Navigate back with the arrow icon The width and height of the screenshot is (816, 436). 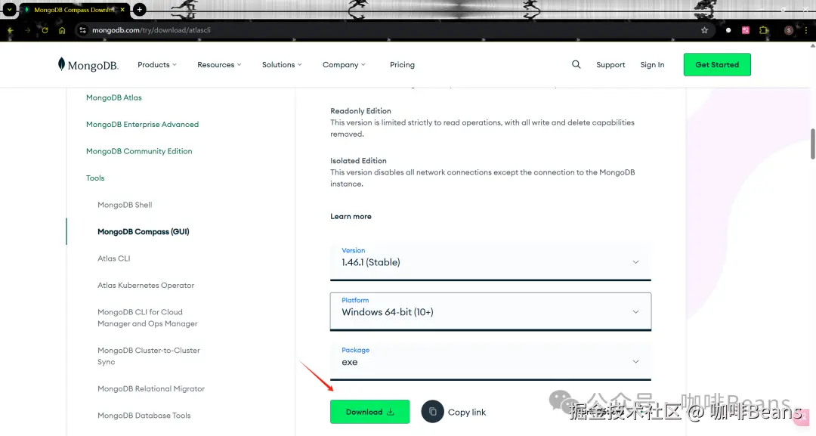click(x=11, y=30)
